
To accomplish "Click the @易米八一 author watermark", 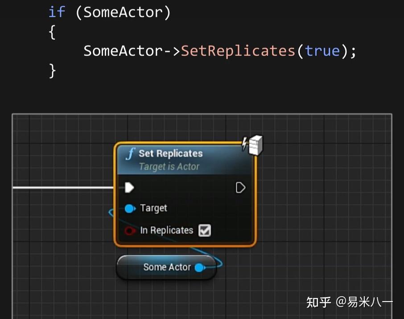I will coord(364,302).
